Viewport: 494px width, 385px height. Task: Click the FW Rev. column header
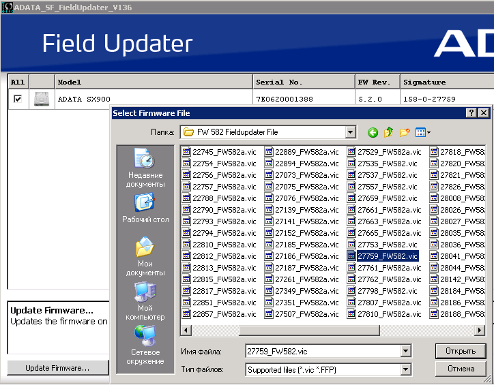[x=377, y=82]
